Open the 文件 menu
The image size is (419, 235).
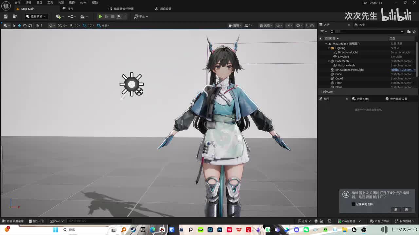click(17, 3)
